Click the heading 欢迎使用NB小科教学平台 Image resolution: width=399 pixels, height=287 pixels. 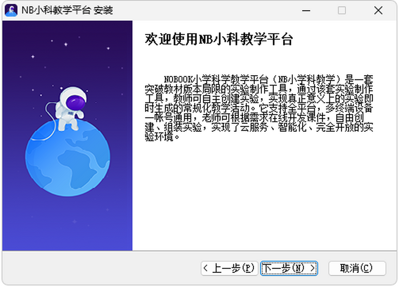pos(219,39)
